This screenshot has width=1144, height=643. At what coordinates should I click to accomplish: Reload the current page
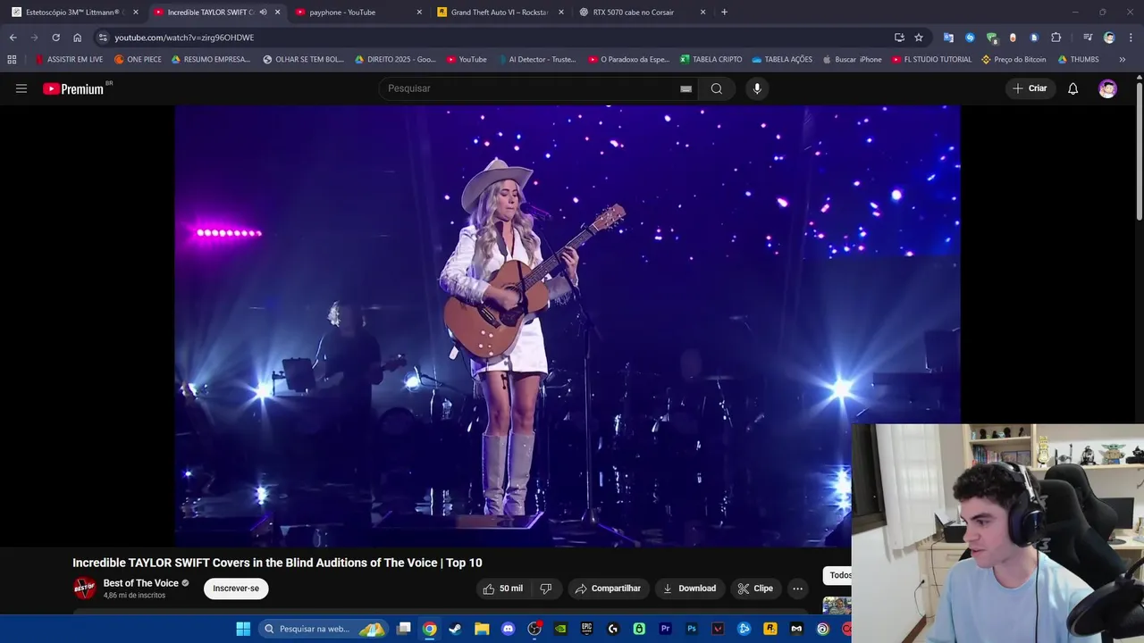(x=55, y=38)
